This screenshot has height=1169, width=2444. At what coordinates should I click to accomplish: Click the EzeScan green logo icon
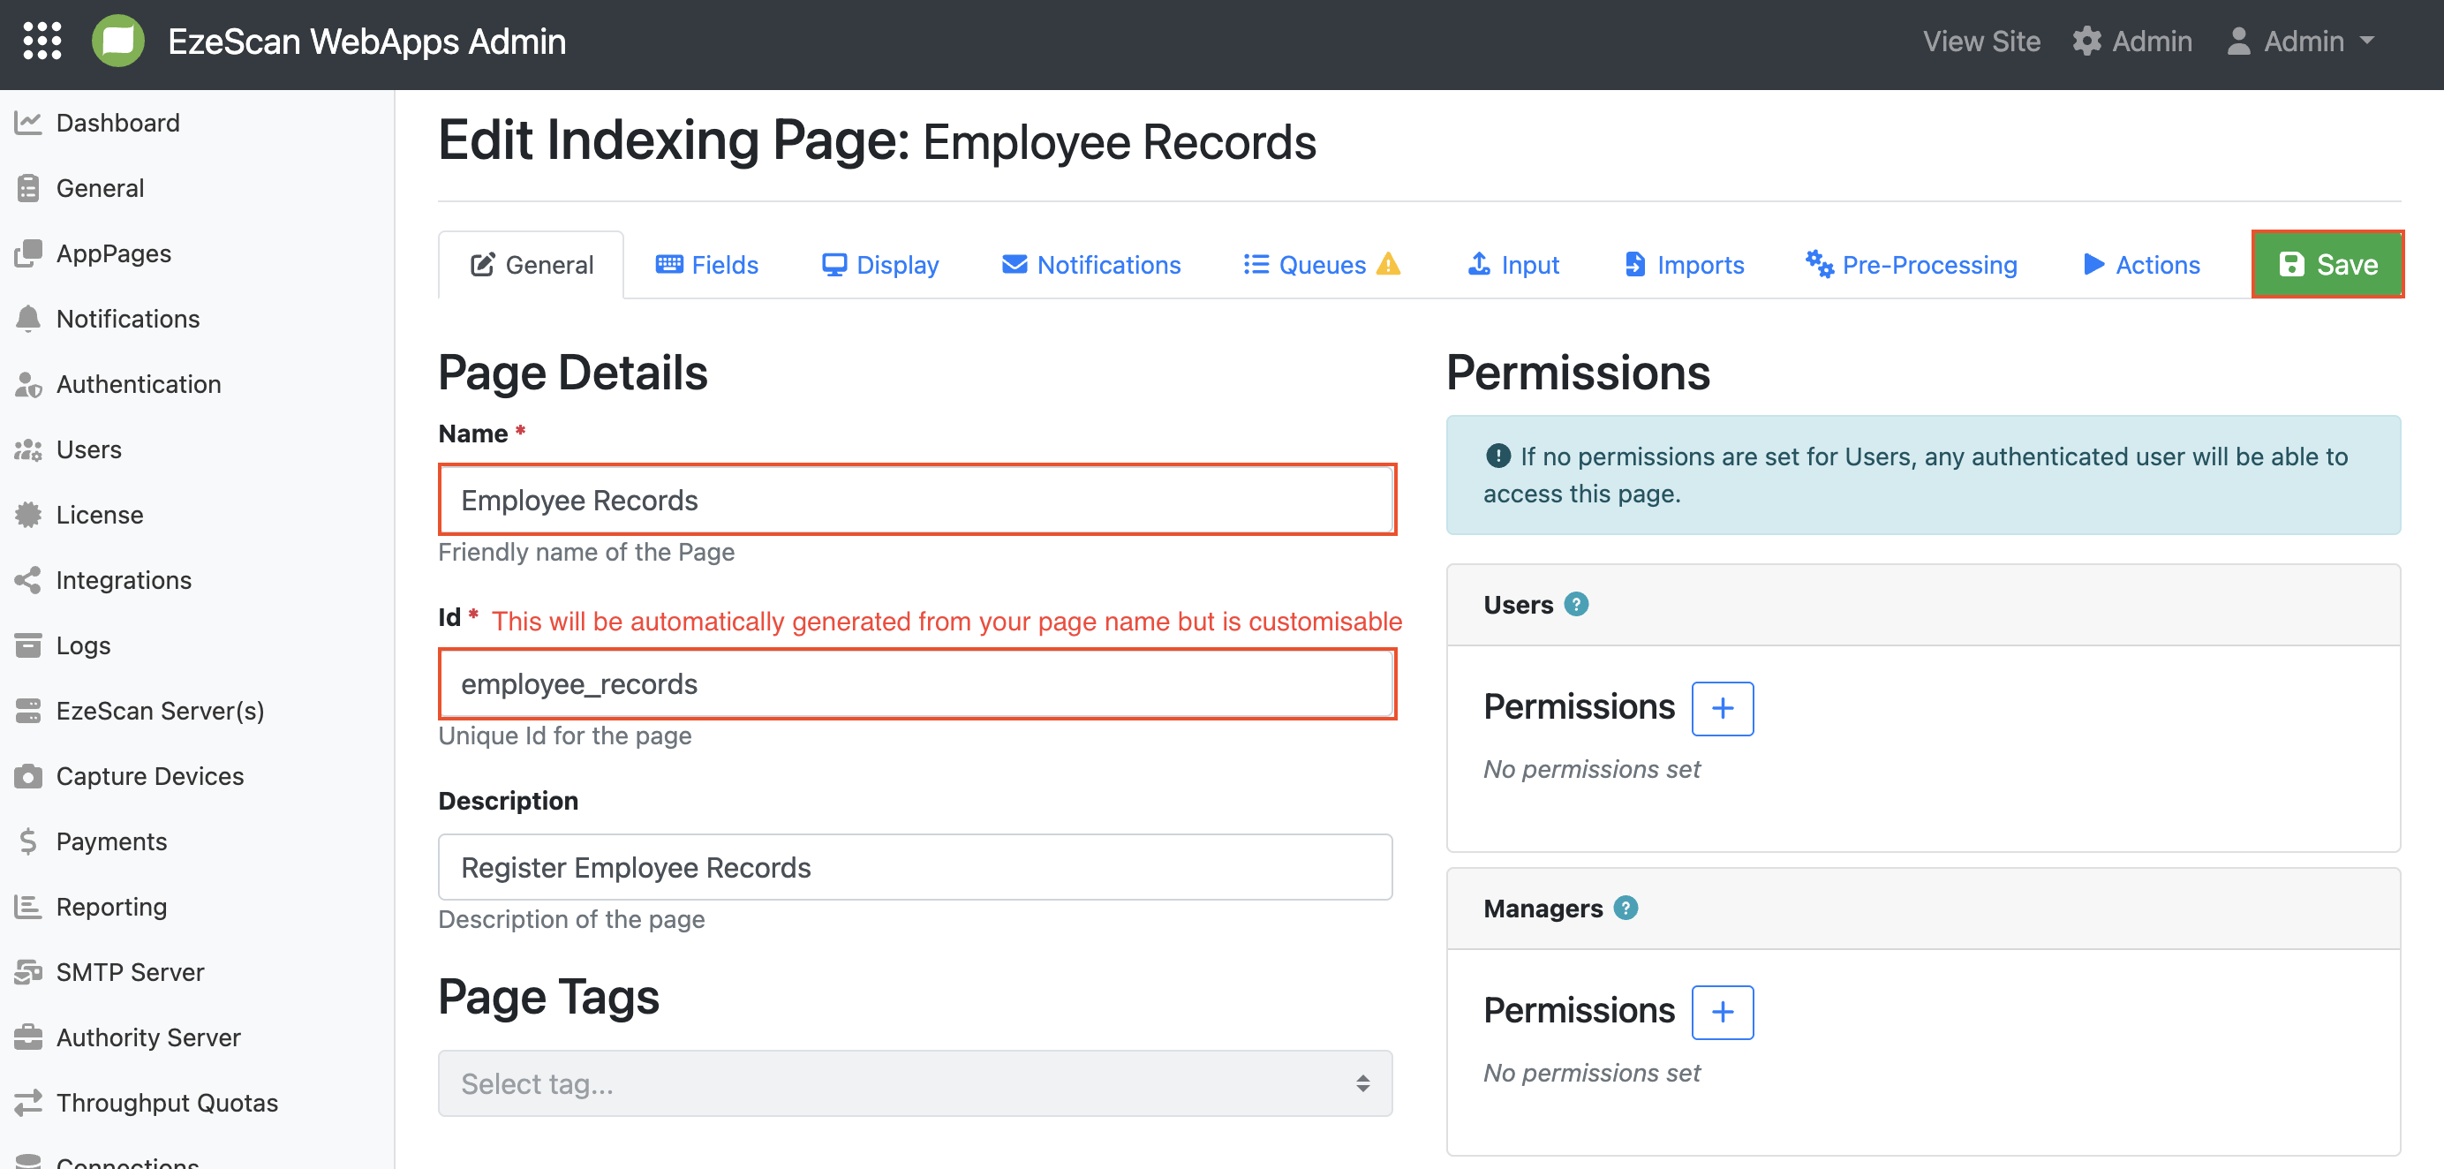[117, 41]
